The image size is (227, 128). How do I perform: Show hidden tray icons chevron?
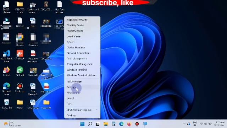click(184, 124)
